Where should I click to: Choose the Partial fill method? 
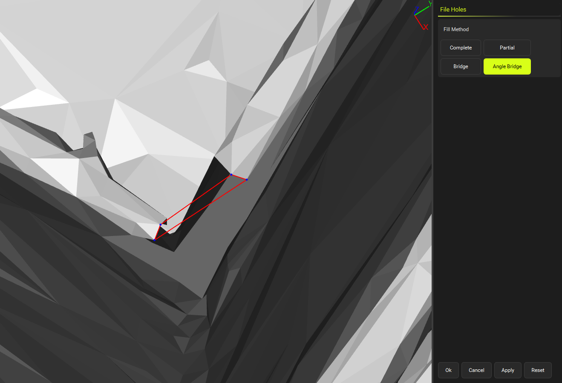507,48
